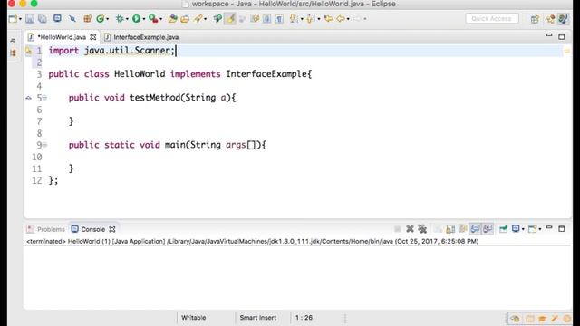Open the Run Last Tool dropdown arrow
The height and width of the screenshot is (326, 580).
[161, 19]
